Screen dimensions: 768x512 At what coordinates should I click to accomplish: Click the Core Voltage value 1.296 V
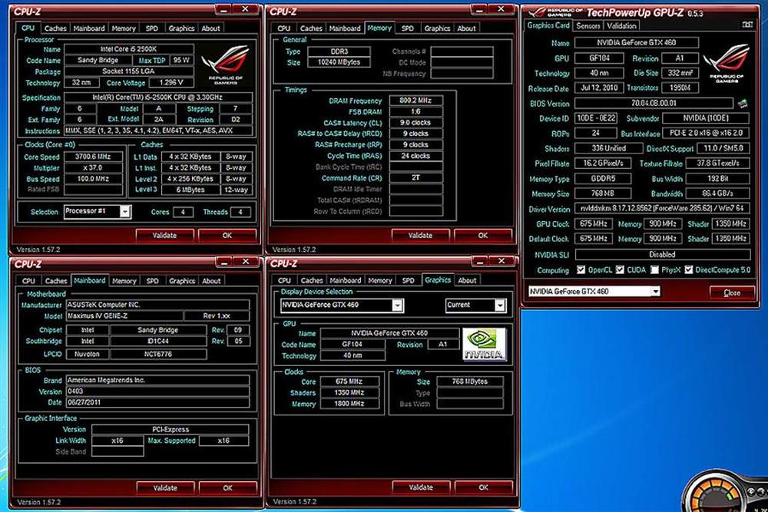click(171, 83)
